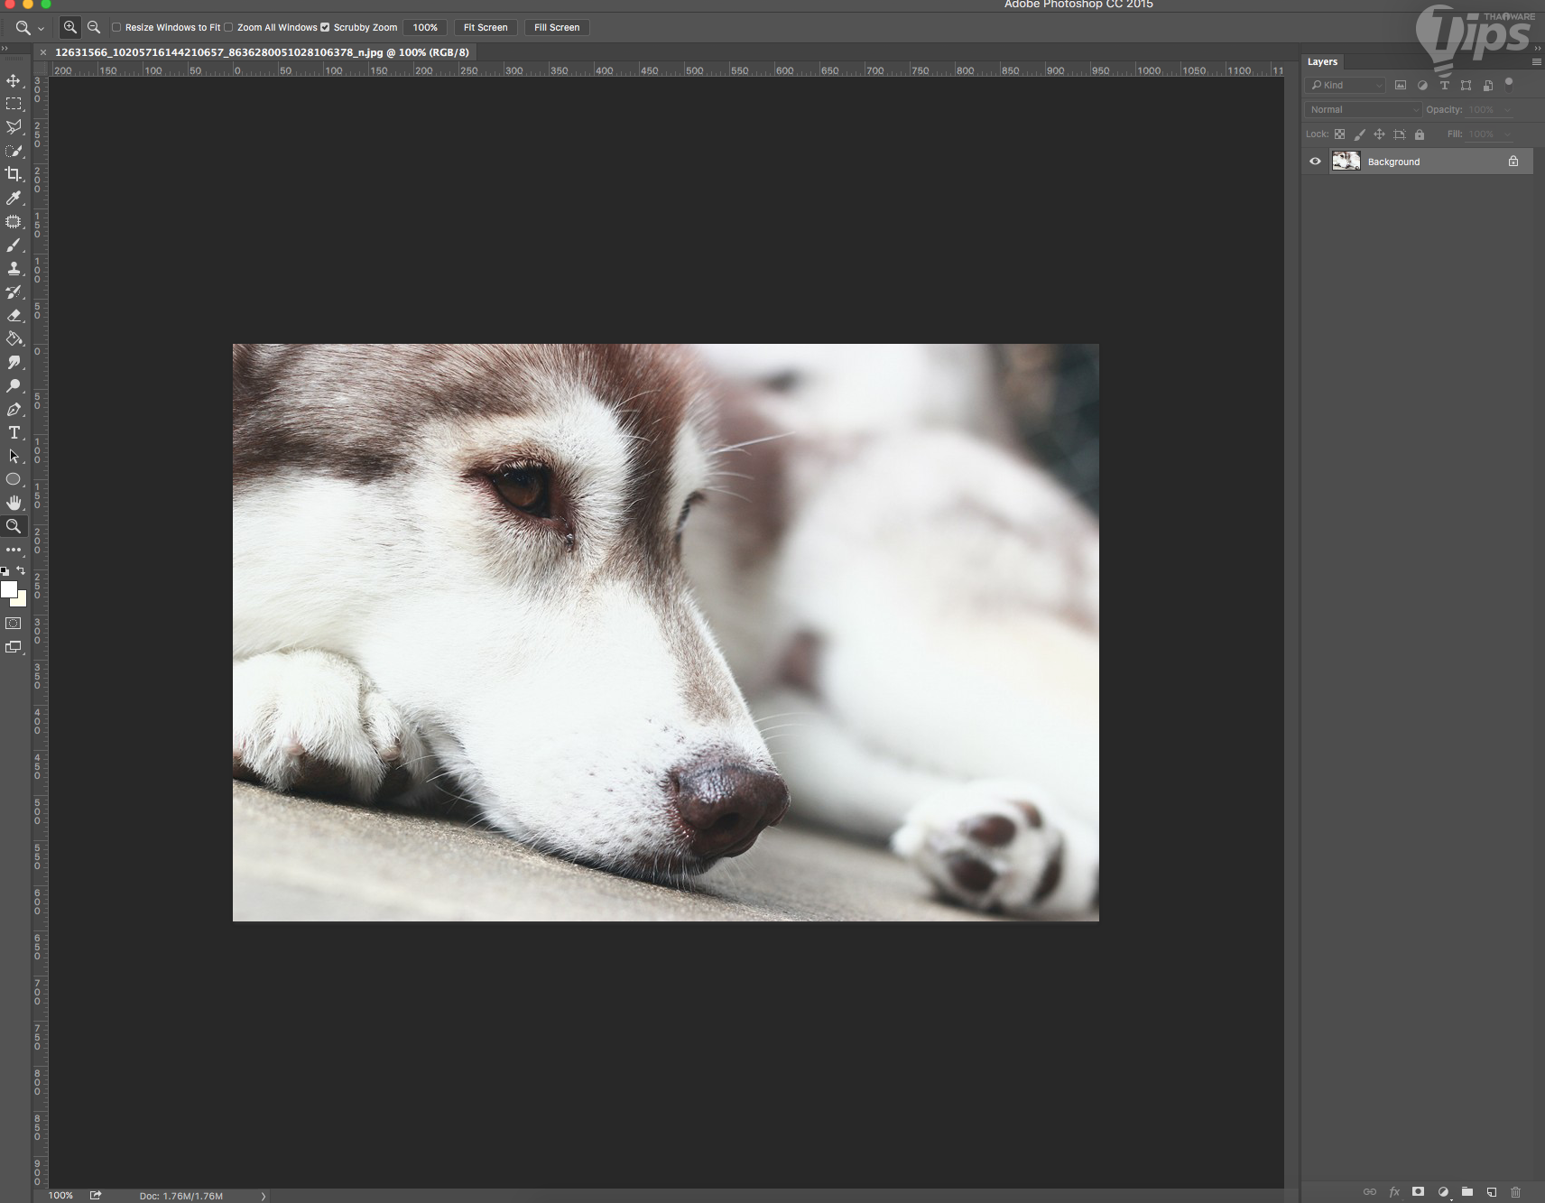Viewport: 1545px width, 1203px height.
Task: Select the Hand tool
Action: pos(14,503)
